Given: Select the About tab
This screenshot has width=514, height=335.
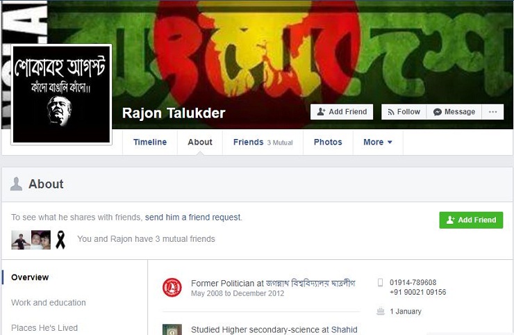Looking at the screenshot, I should pos(200,142).
